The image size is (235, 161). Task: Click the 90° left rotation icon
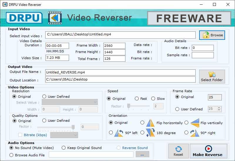click(119, 133)
